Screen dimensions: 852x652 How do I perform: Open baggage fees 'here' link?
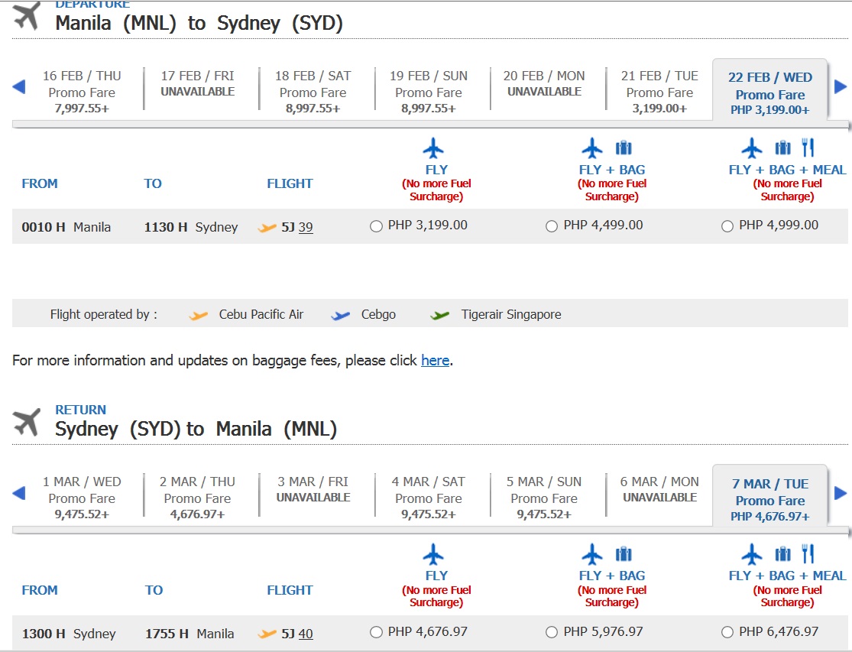436,360
